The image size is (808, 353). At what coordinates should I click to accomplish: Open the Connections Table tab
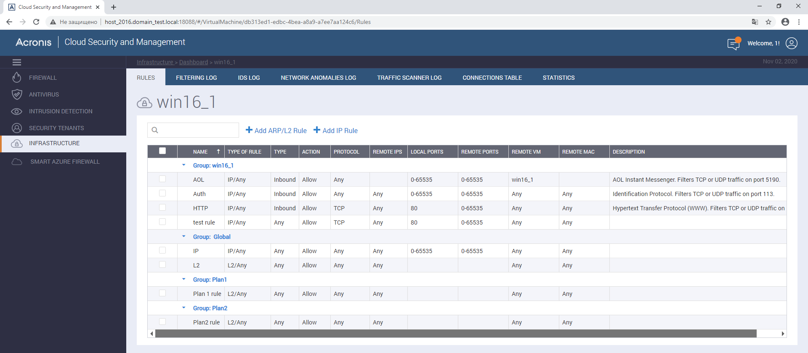492,78
